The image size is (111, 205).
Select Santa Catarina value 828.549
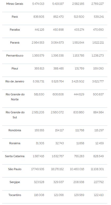pyautogui.click(x=99, y=156)
